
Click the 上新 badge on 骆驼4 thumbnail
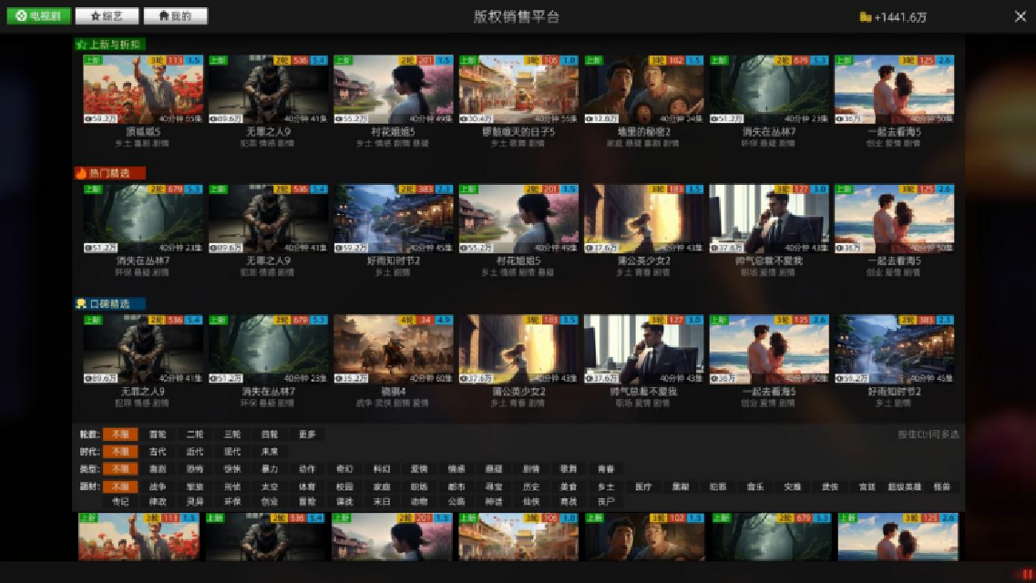pos(344,321)
